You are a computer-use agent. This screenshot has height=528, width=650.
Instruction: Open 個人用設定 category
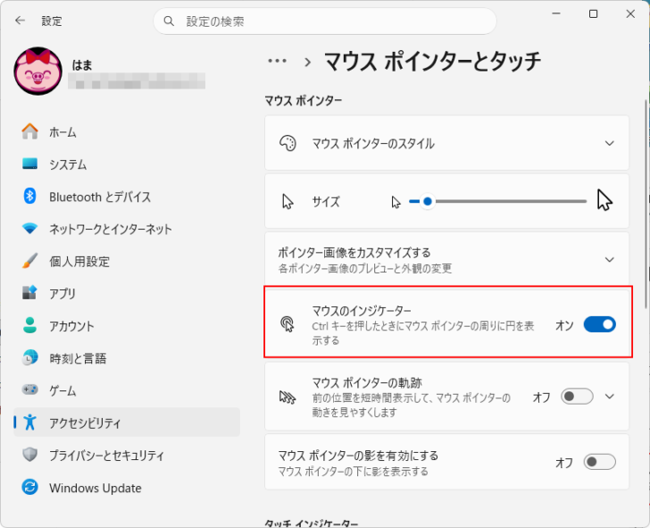[127, 261]
